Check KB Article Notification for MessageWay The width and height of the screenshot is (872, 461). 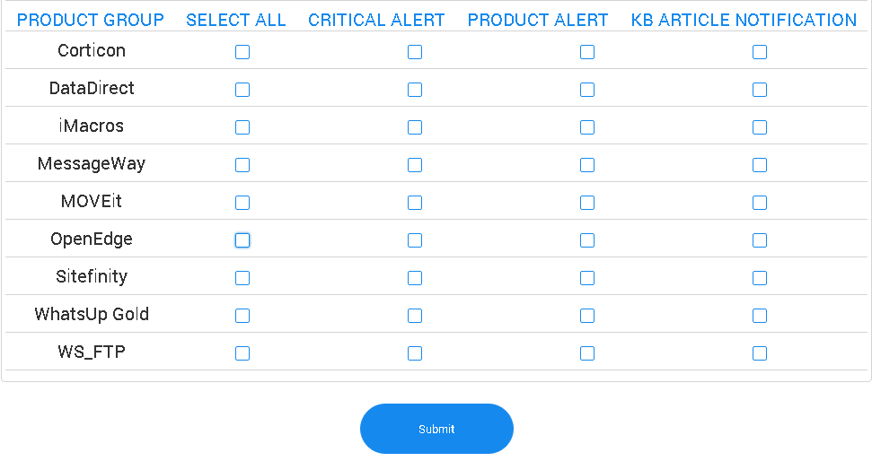coord(760,165)
